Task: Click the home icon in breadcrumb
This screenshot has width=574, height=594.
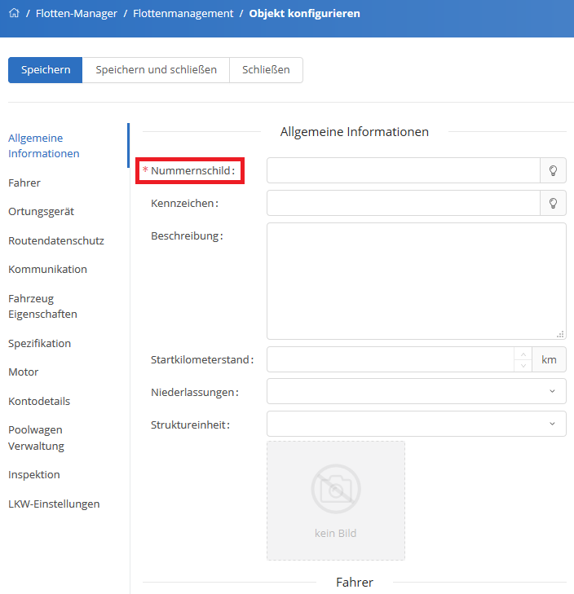Action: [x=14, y=14]
